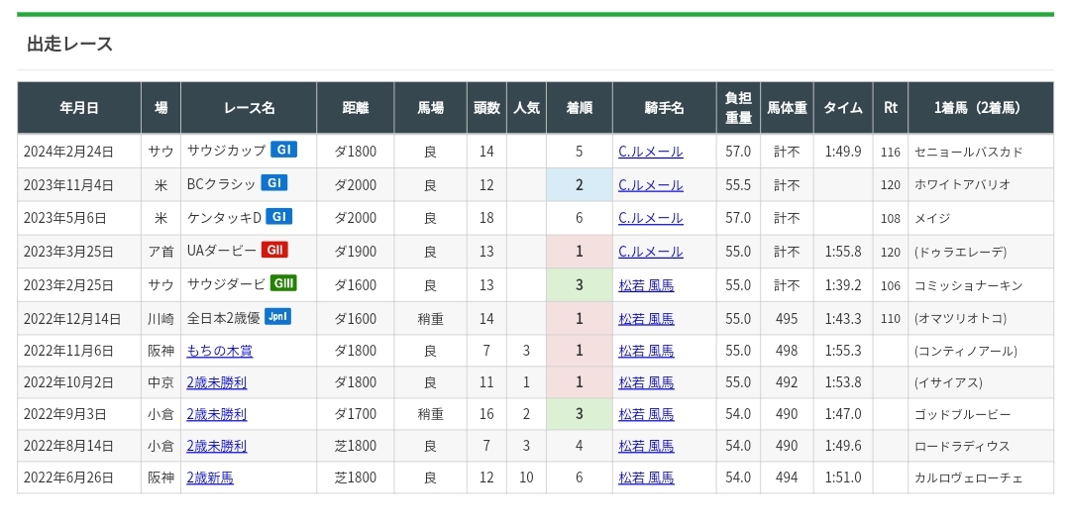Click the タイム column header

(x=842, y=108)
